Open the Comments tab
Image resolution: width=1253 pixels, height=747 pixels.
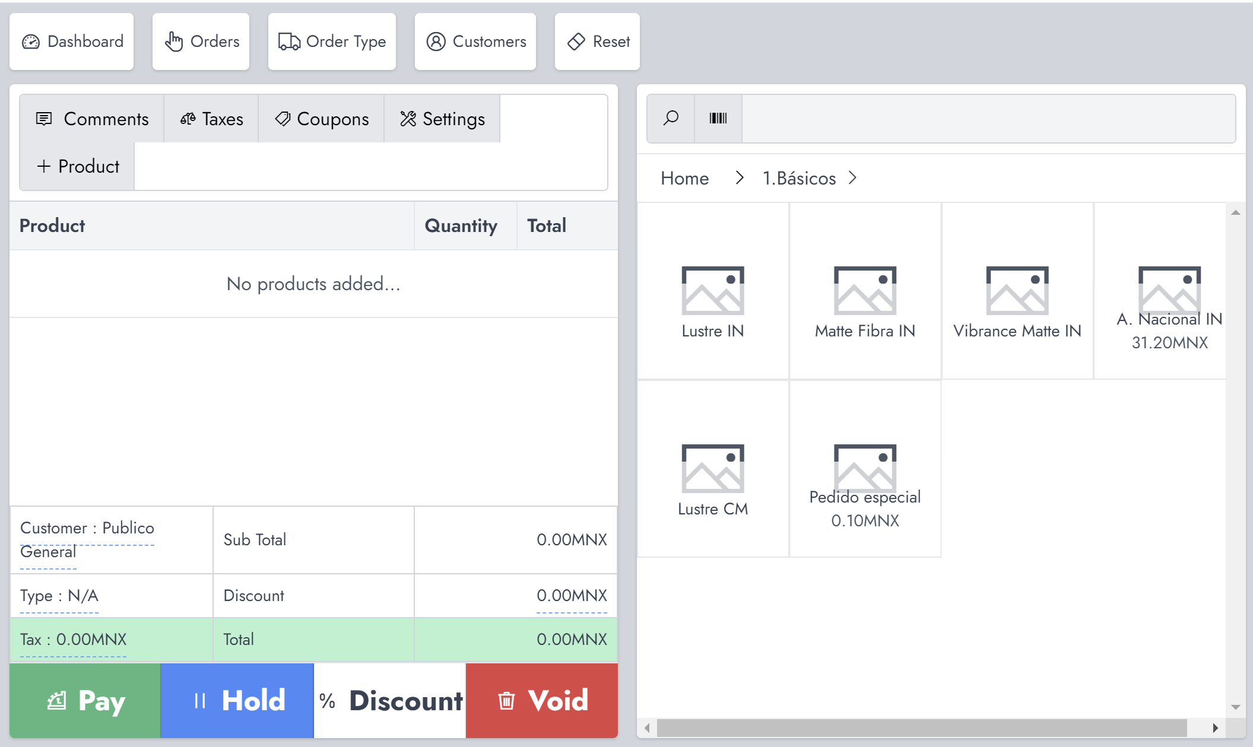click(x=92, y=119)
